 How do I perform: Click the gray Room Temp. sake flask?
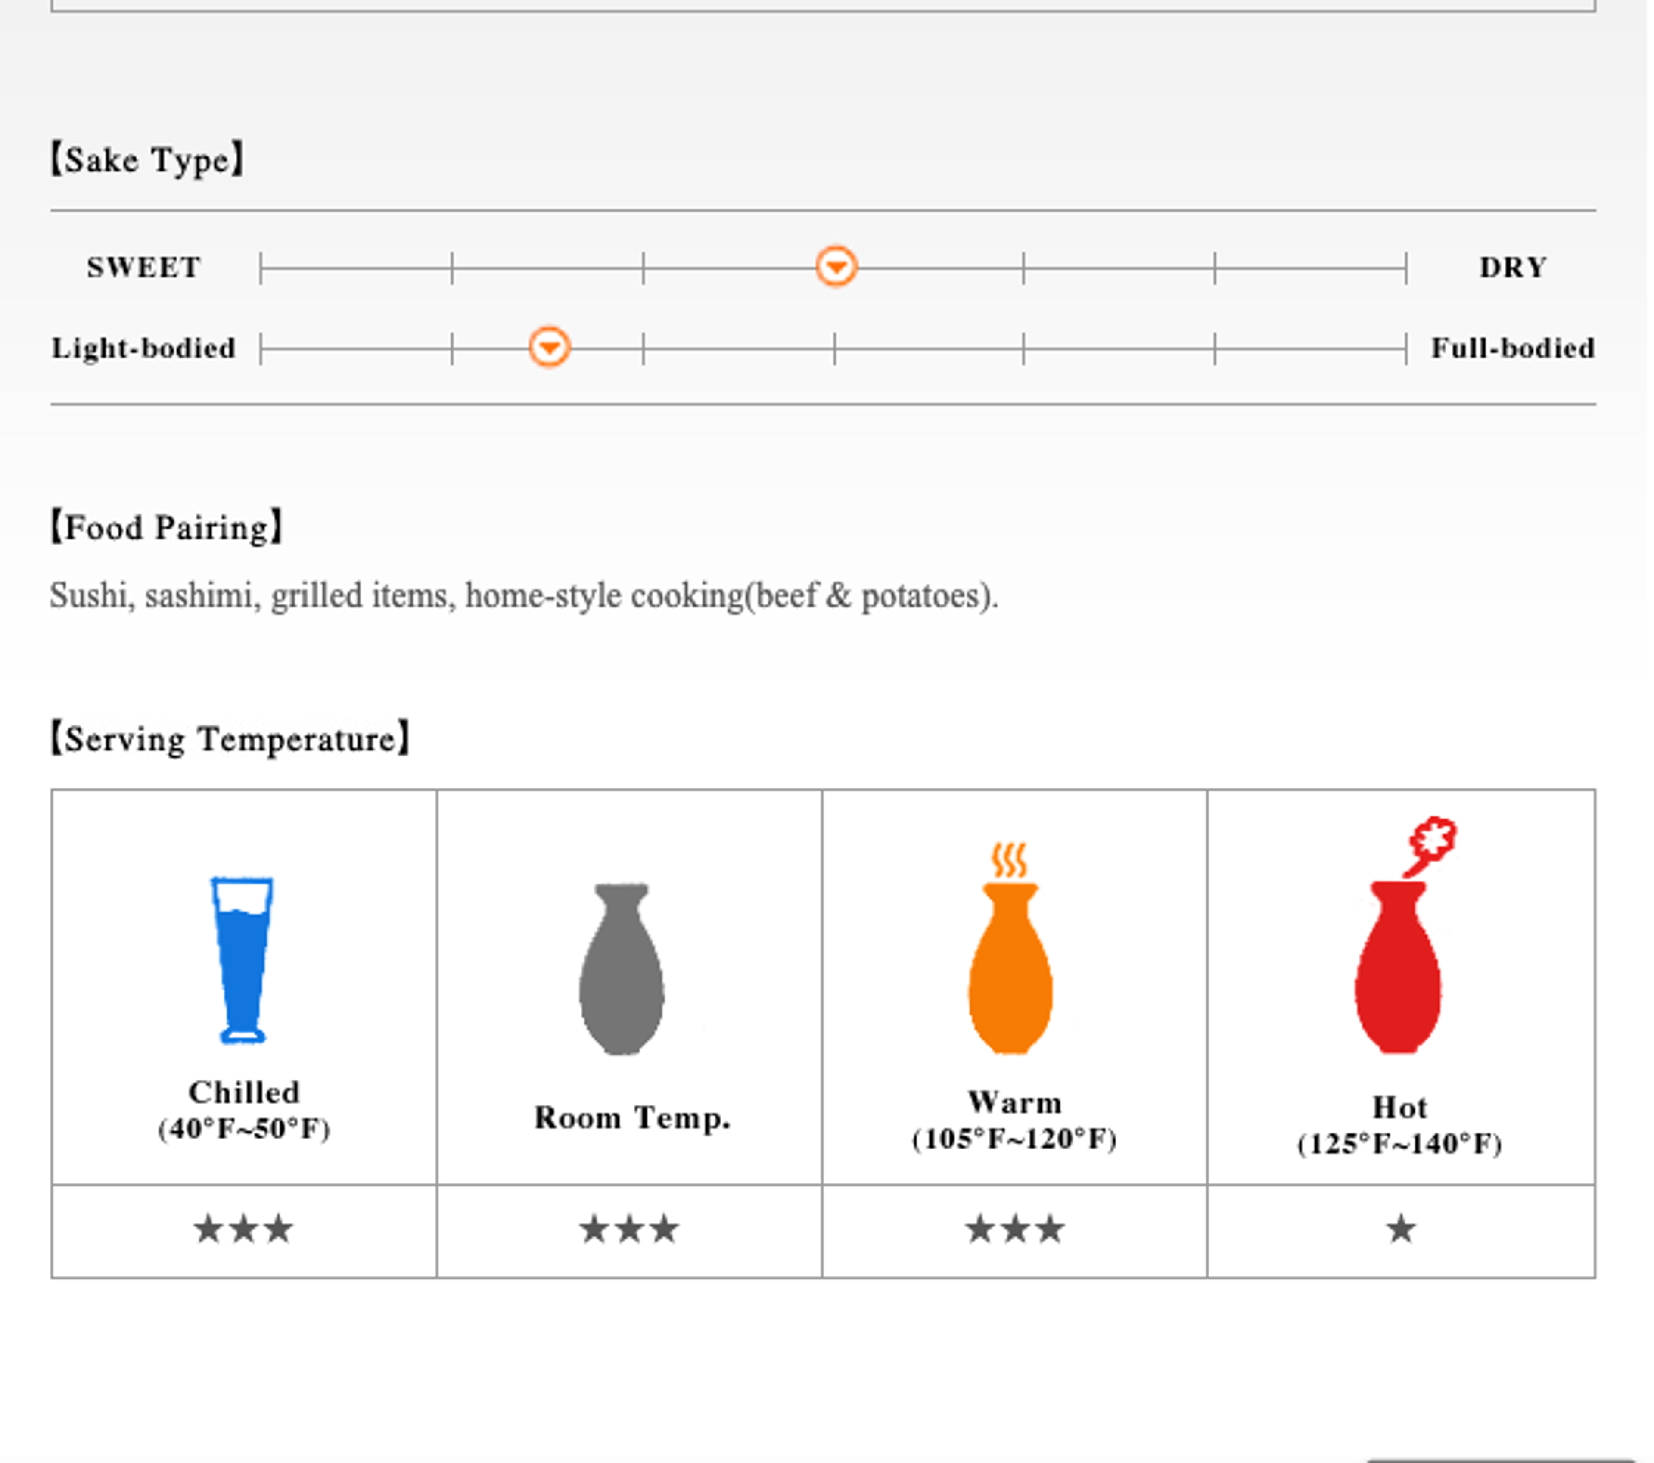(622, 969)
